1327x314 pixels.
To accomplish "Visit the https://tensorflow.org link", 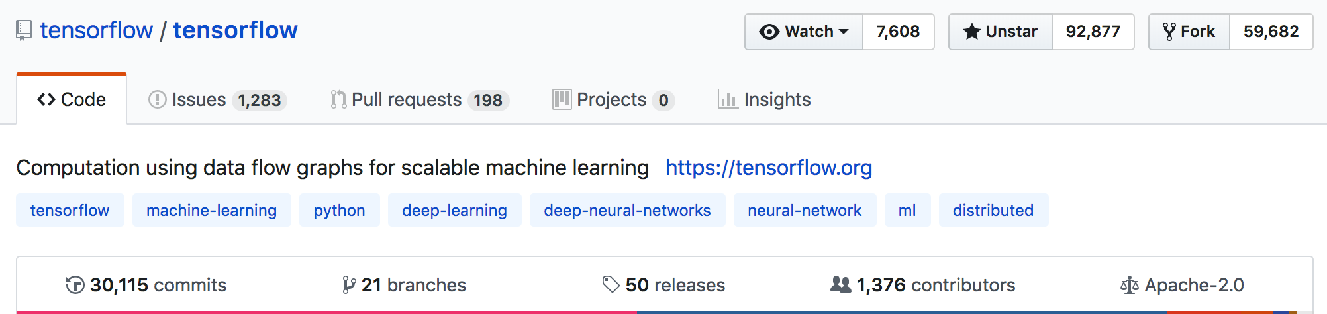I will click(x=769, y=168).
